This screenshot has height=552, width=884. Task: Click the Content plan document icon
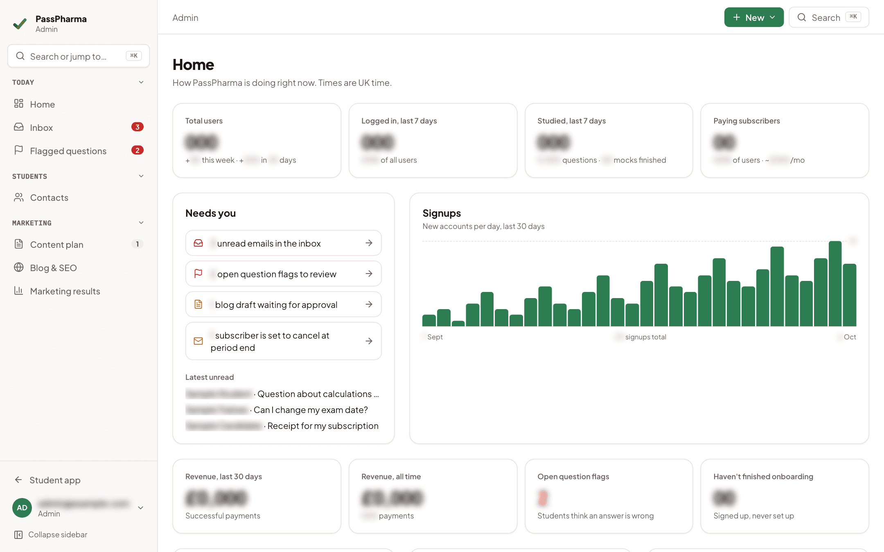18,244
